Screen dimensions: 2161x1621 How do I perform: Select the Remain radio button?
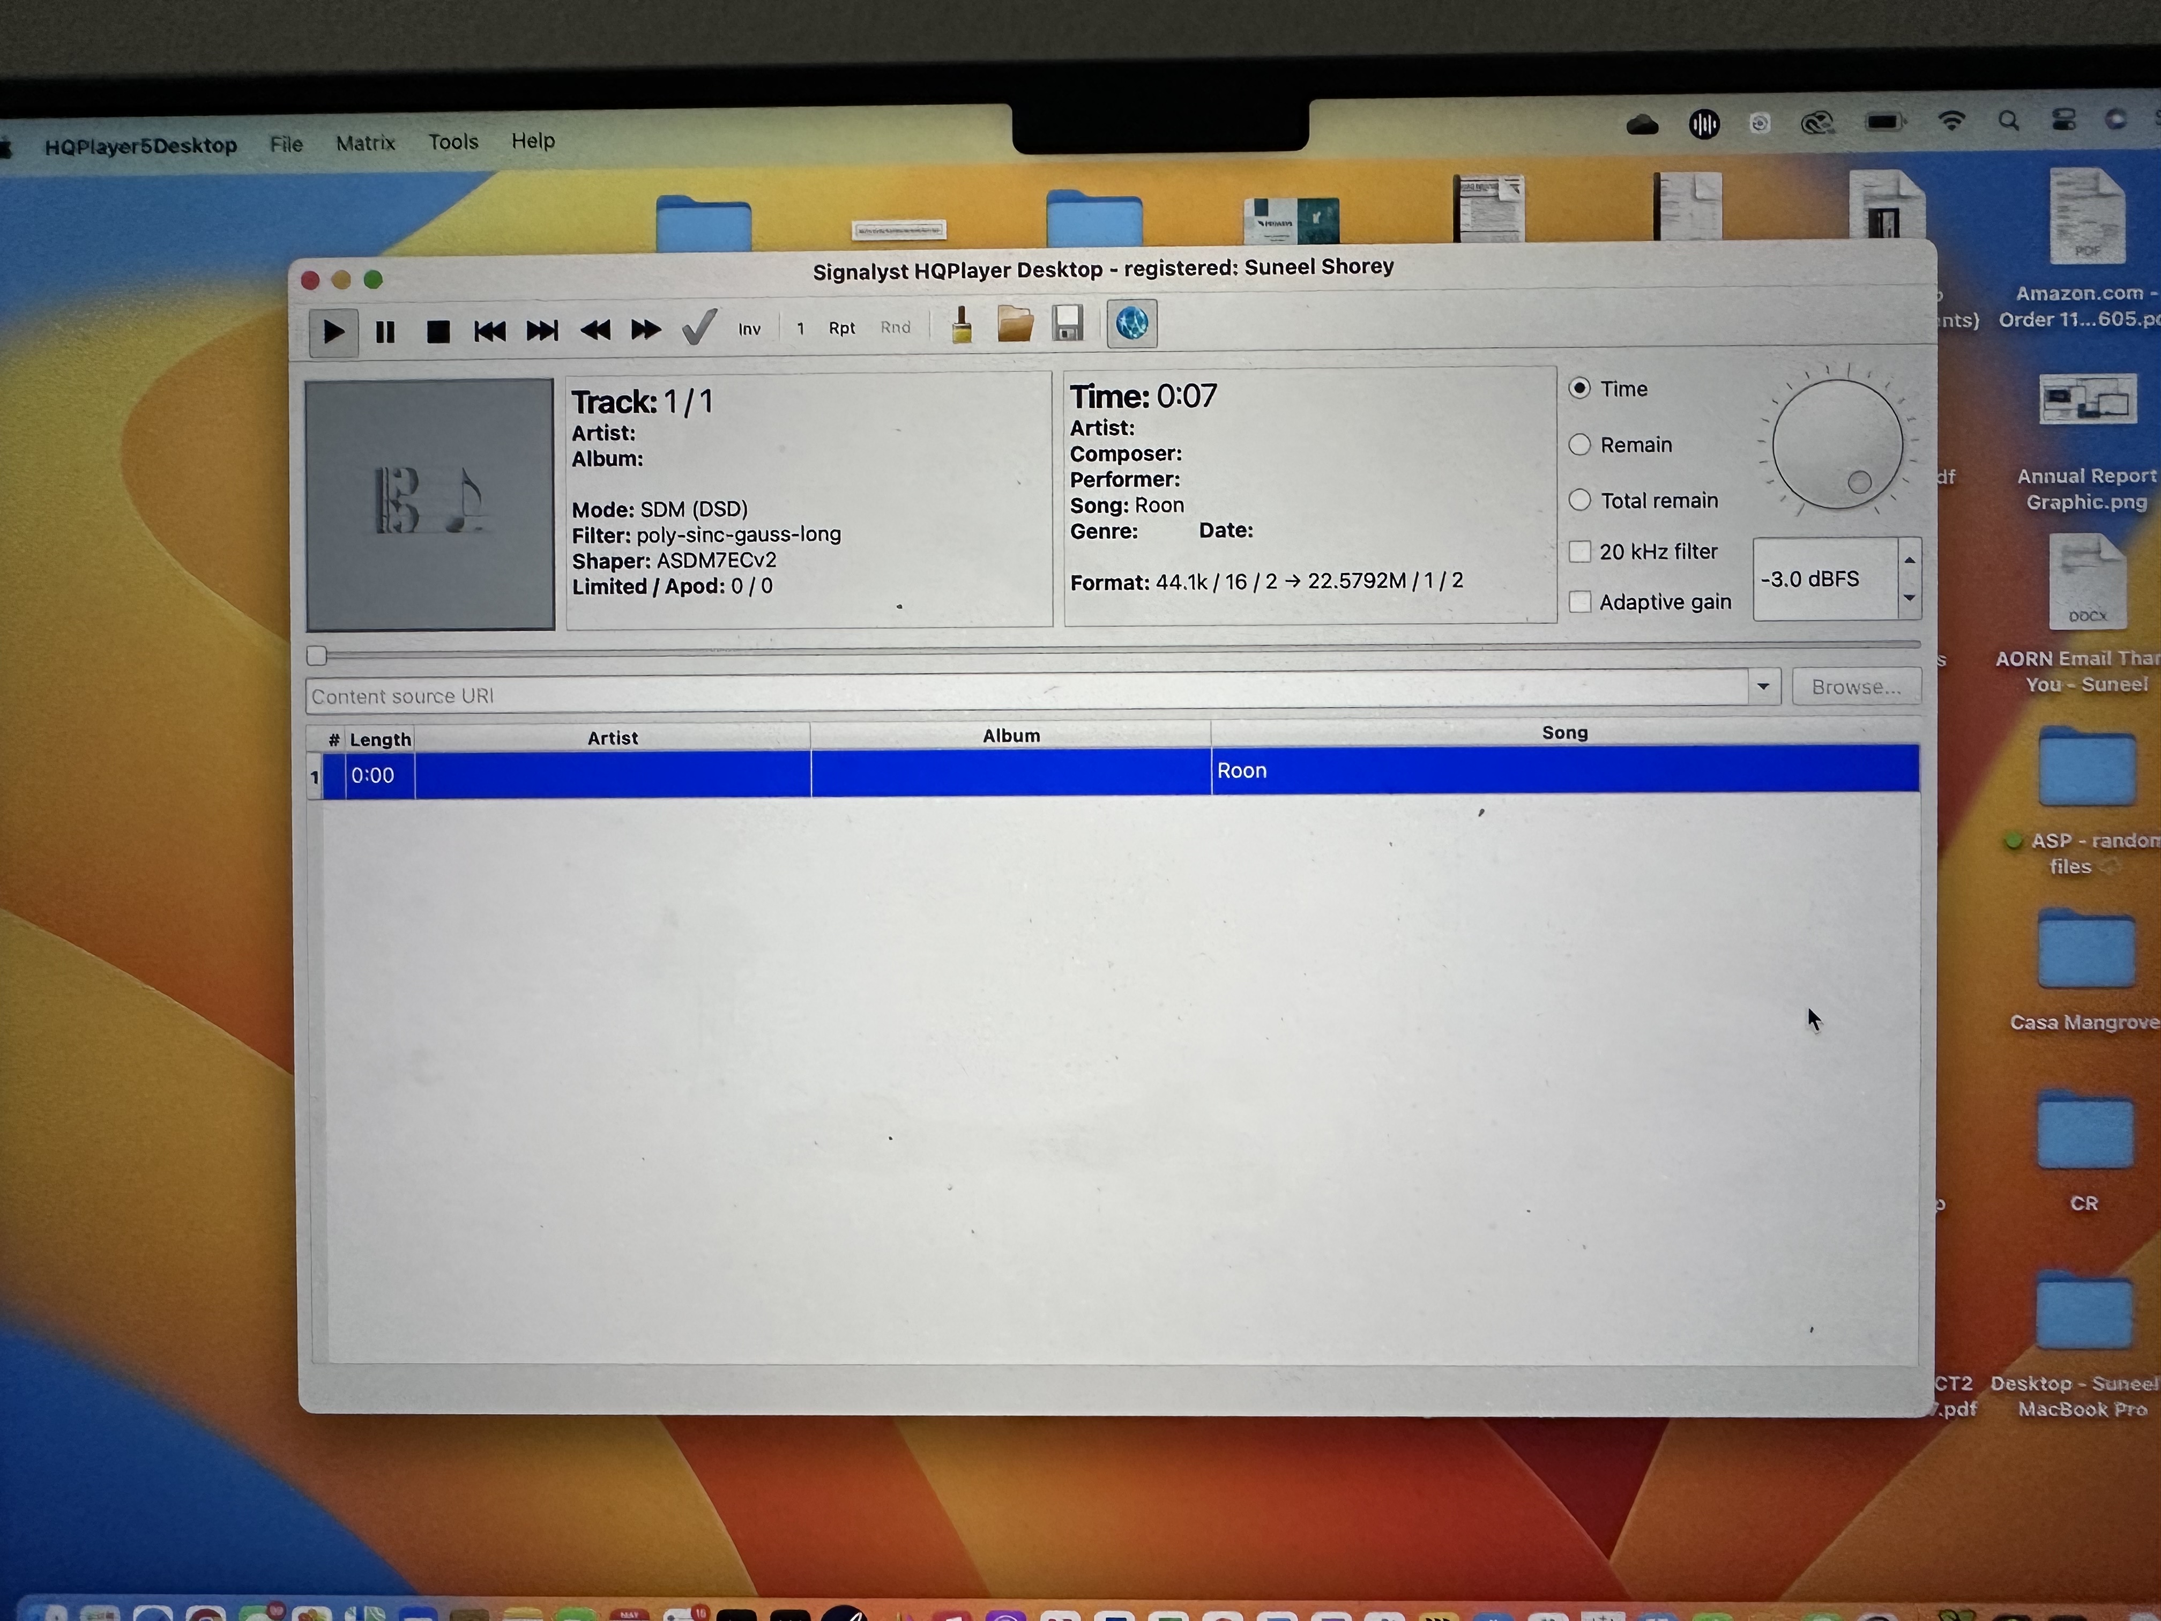coord(1579,444)
